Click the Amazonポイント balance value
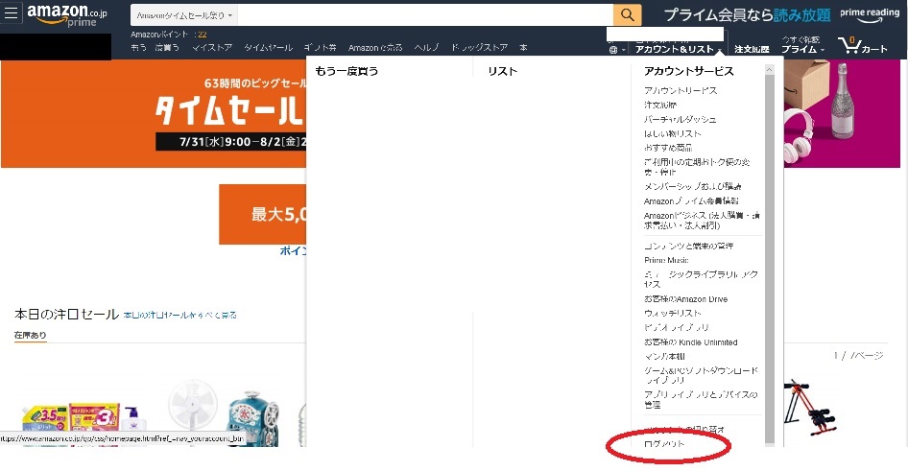Image resolution: width=908 pixels, height=471 pixels. coord(202,35)
